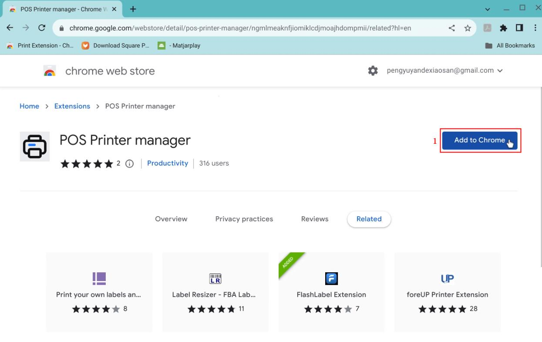Click the POS Printer manager heading
The width and height of the screenshot is (542, 342).
(x=125, y=140)
